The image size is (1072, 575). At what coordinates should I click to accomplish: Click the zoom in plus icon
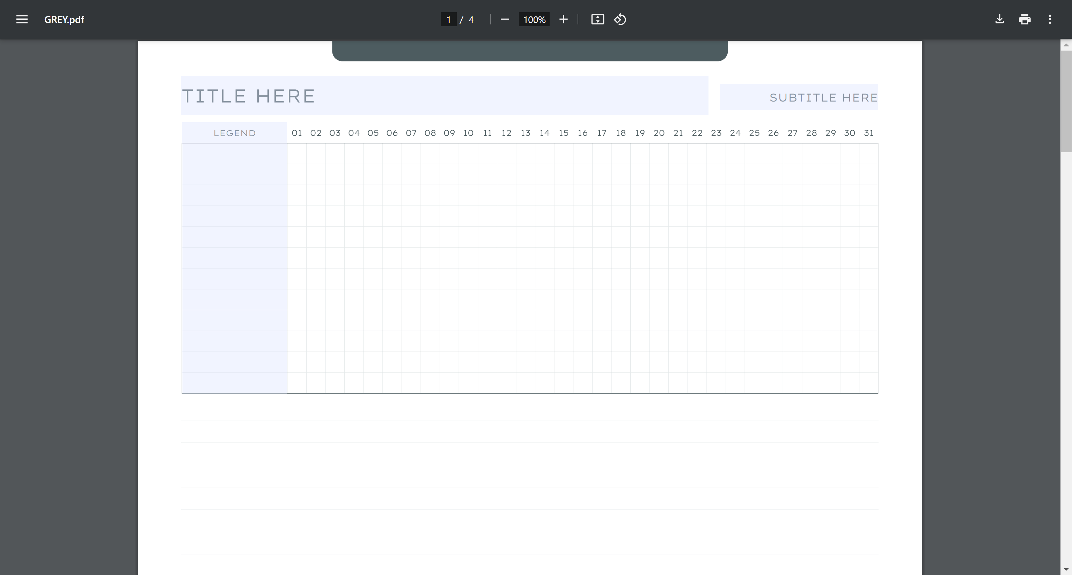(x=564, y=19)
